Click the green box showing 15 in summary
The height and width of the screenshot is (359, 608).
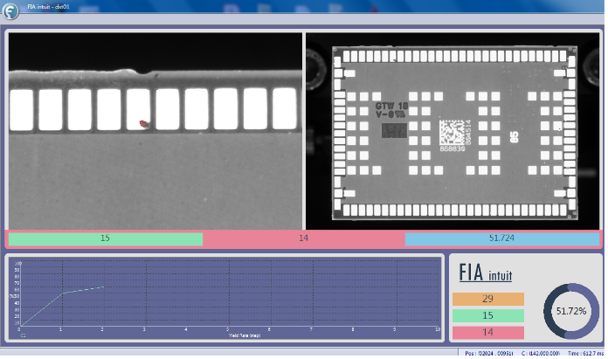(x=487, y=315)
